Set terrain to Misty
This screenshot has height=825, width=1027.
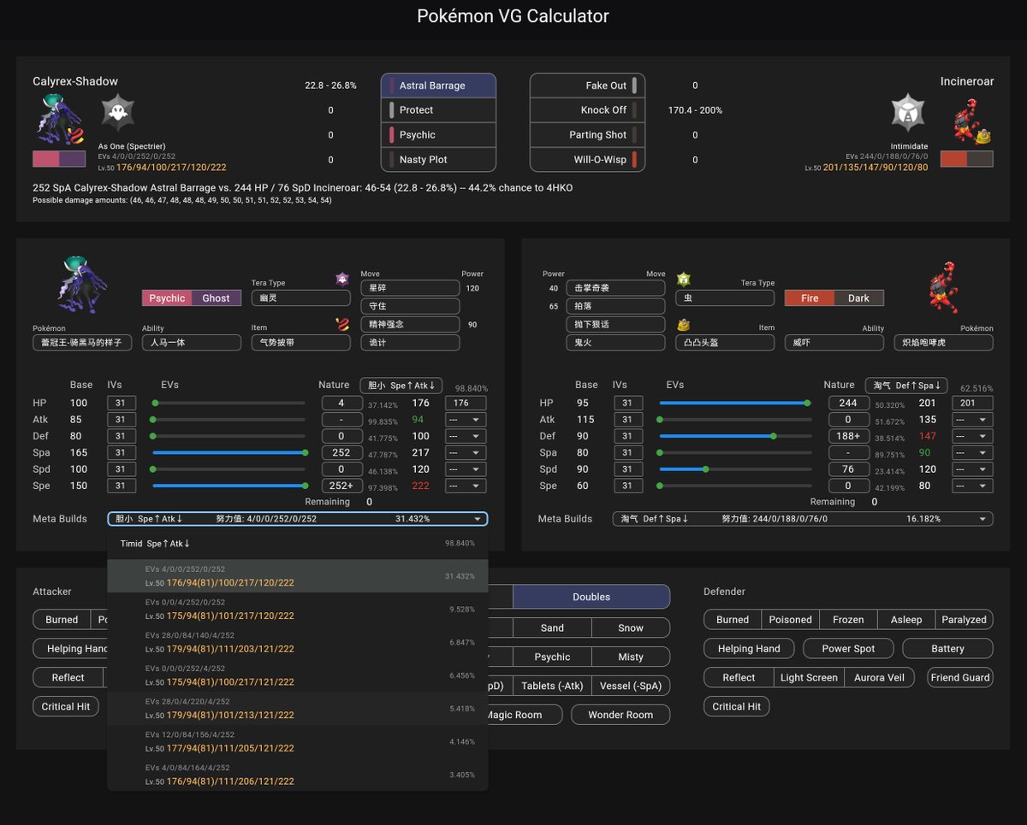point(631,657)
